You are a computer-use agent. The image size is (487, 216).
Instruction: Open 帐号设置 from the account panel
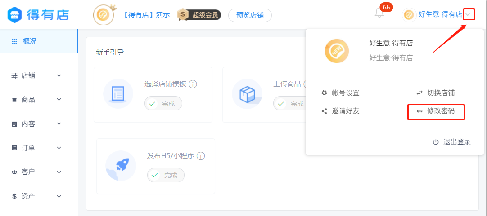pos(340,93)
